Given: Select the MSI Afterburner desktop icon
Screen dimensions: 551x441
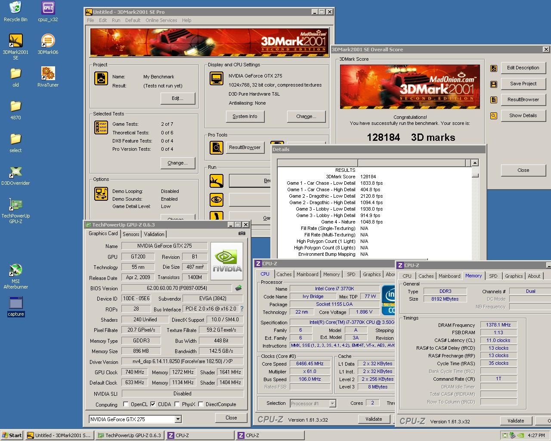Looking at the screenshot, I should [15, 276].
